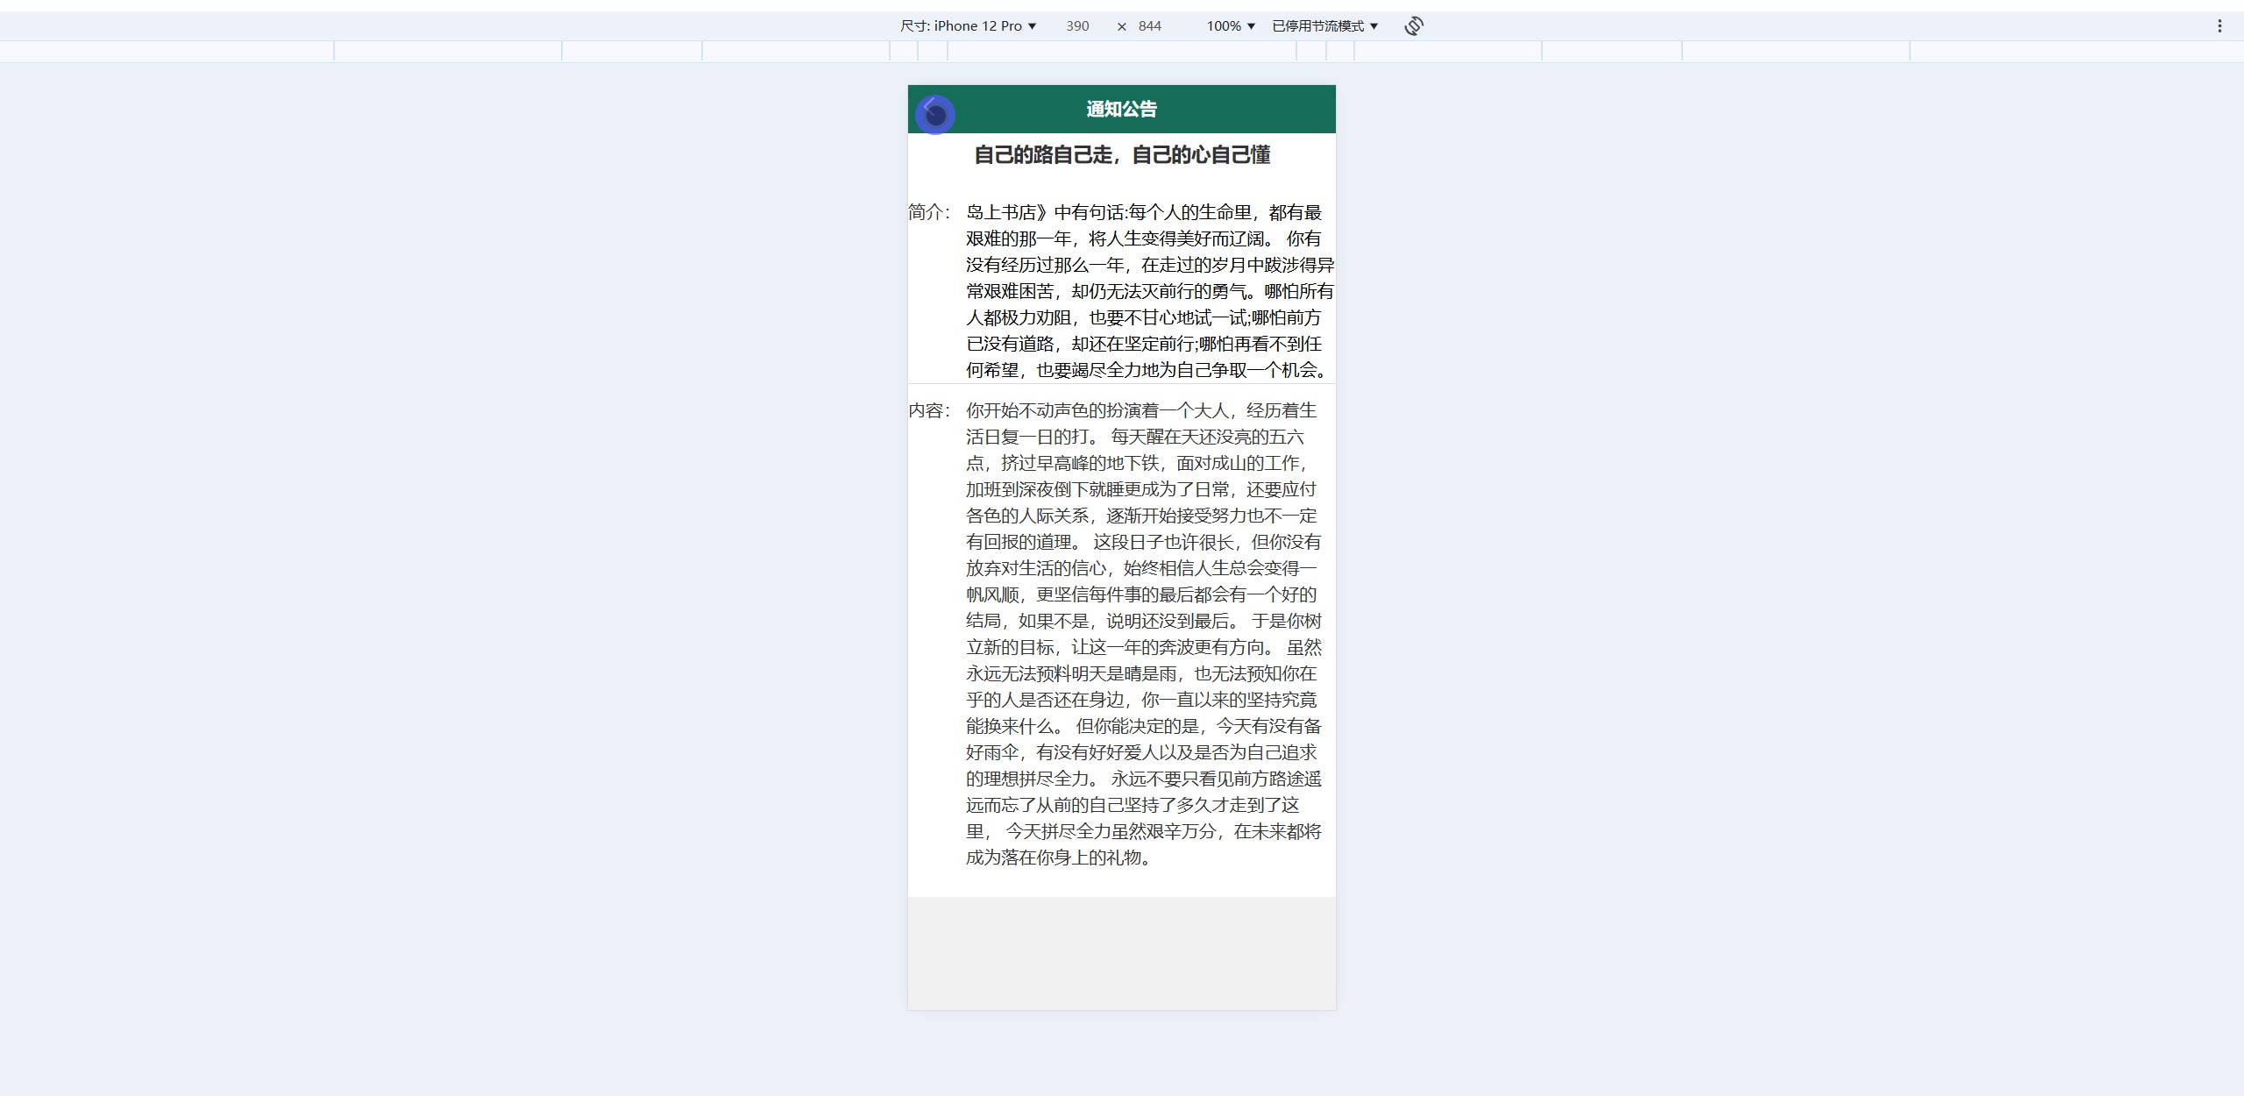
Task: Click the 内容 label
Action: coord(928,410)
